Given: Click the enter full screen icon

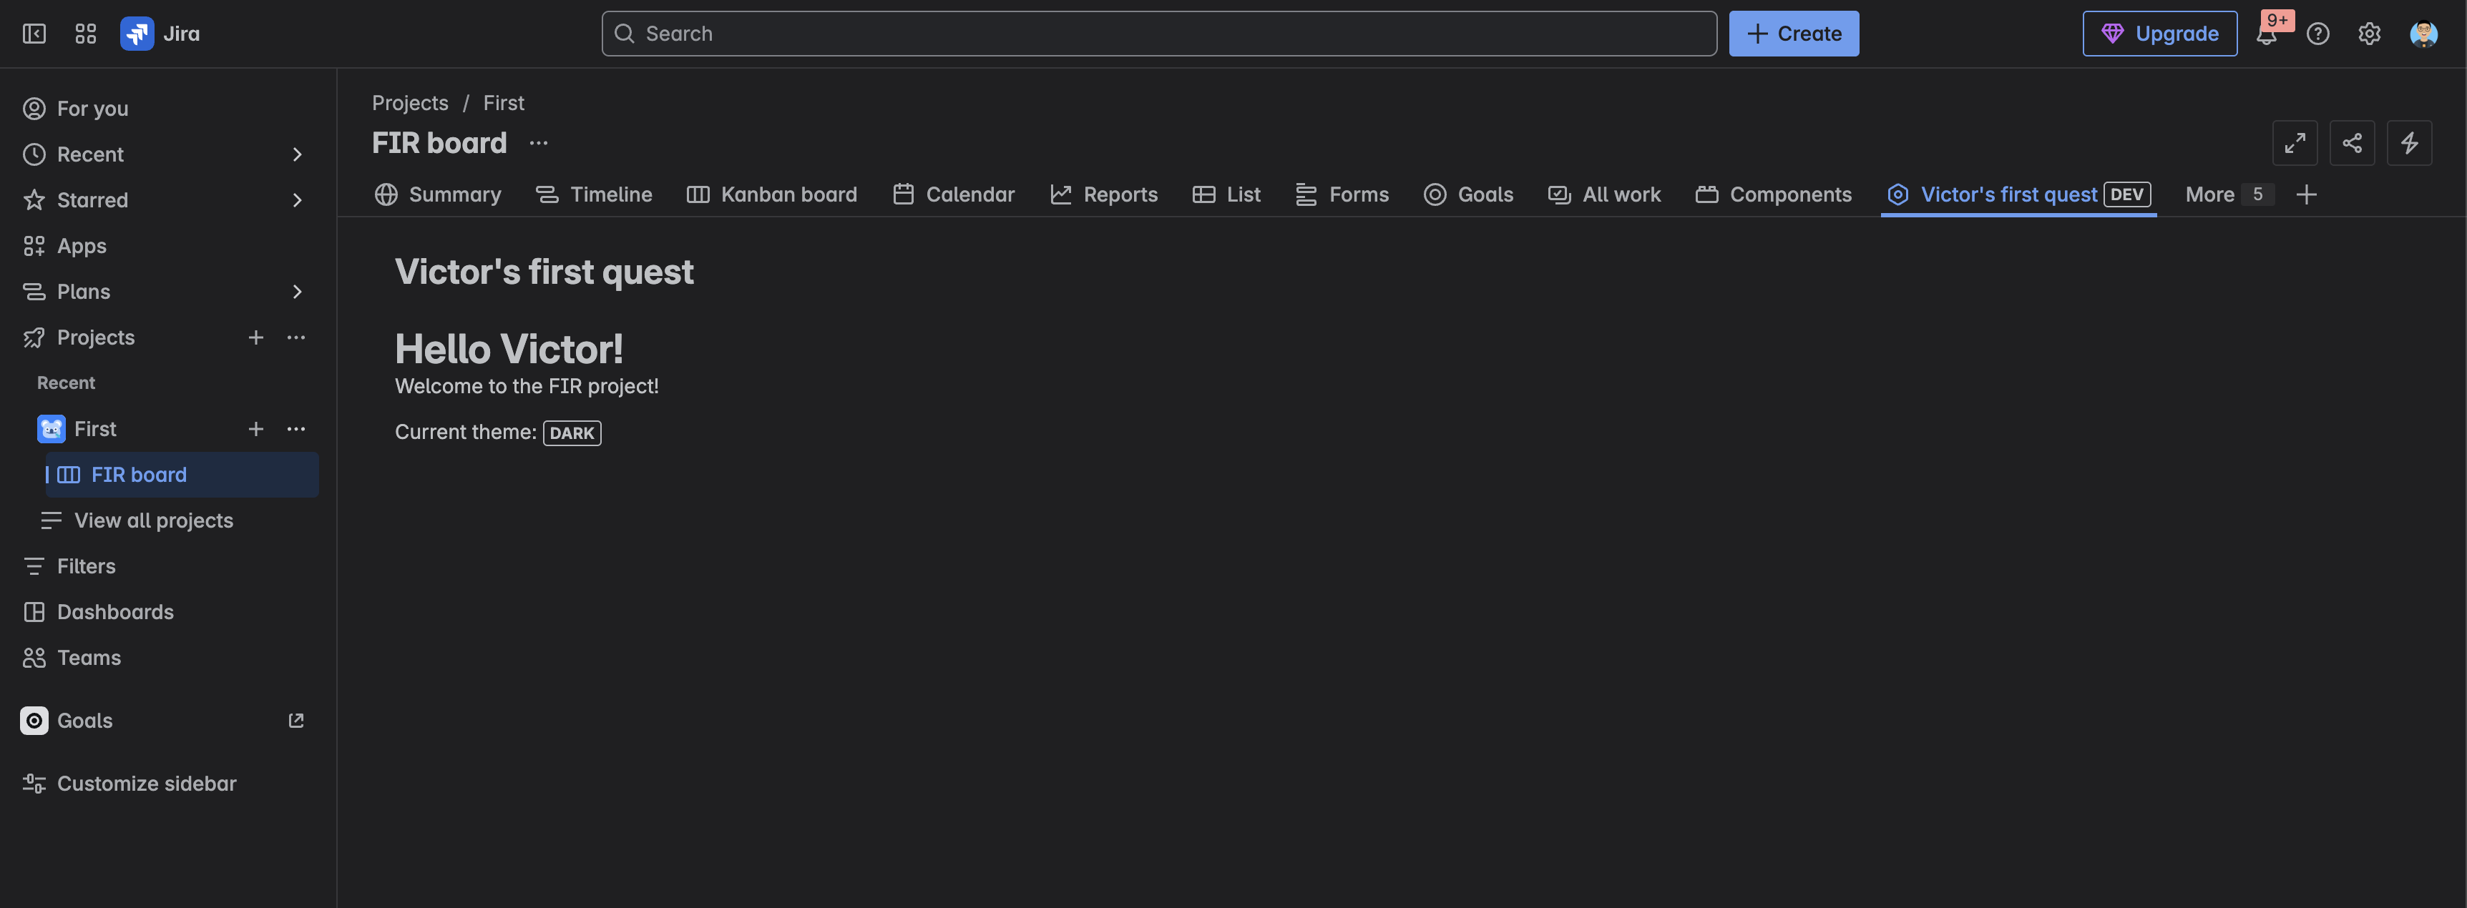Looking at the screenshot, I should click(2295, 142).
